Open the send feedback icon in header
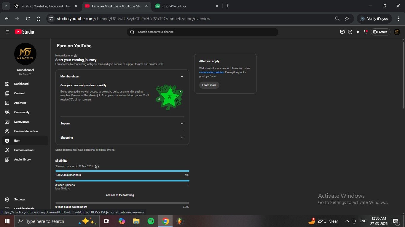Image resolution: width=405 pixels, height=227 pixels. coord(342,32)
